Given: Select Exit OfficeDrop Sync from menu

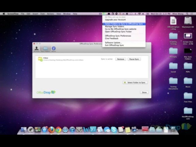Looking at the screenshot, I should point(114,45).
